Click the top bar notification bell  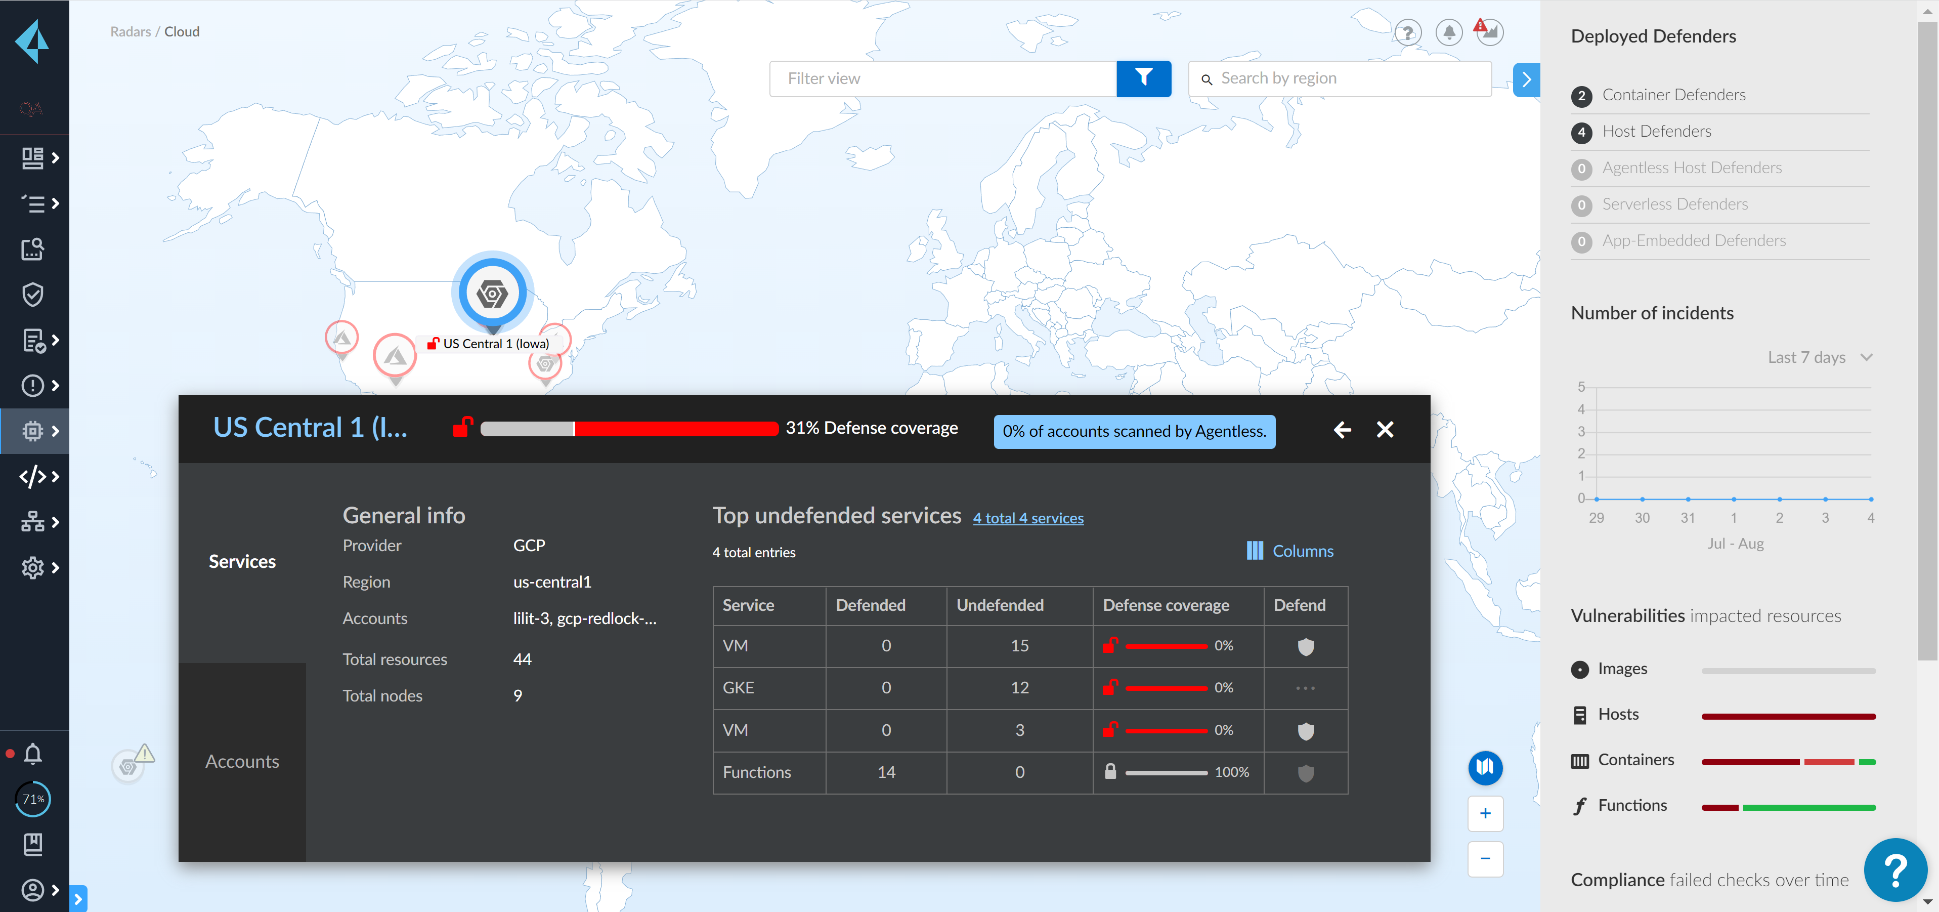coord(1449,32)
